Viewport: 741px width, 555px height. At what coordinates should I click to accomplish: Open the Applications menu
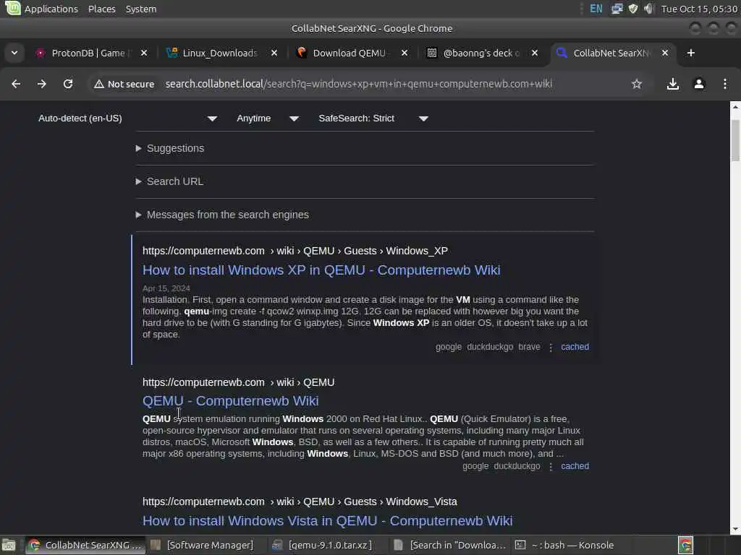(51, 9)
